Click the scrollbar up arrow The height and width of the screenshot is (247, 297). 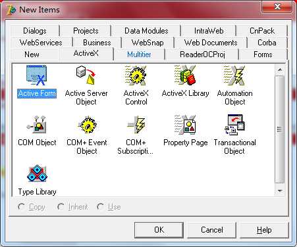280,70
